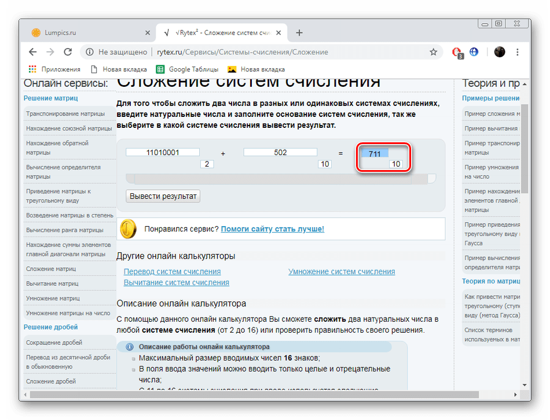Open the red extension icon with badge 3
The height and width of the screenshot is (420, 550).
coord(457,52)
